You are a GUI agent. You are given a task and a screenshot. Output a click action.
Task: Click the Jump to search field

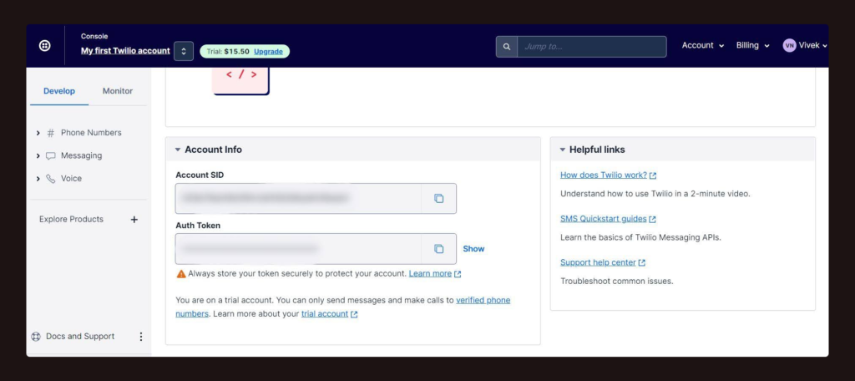pos(592,47)
